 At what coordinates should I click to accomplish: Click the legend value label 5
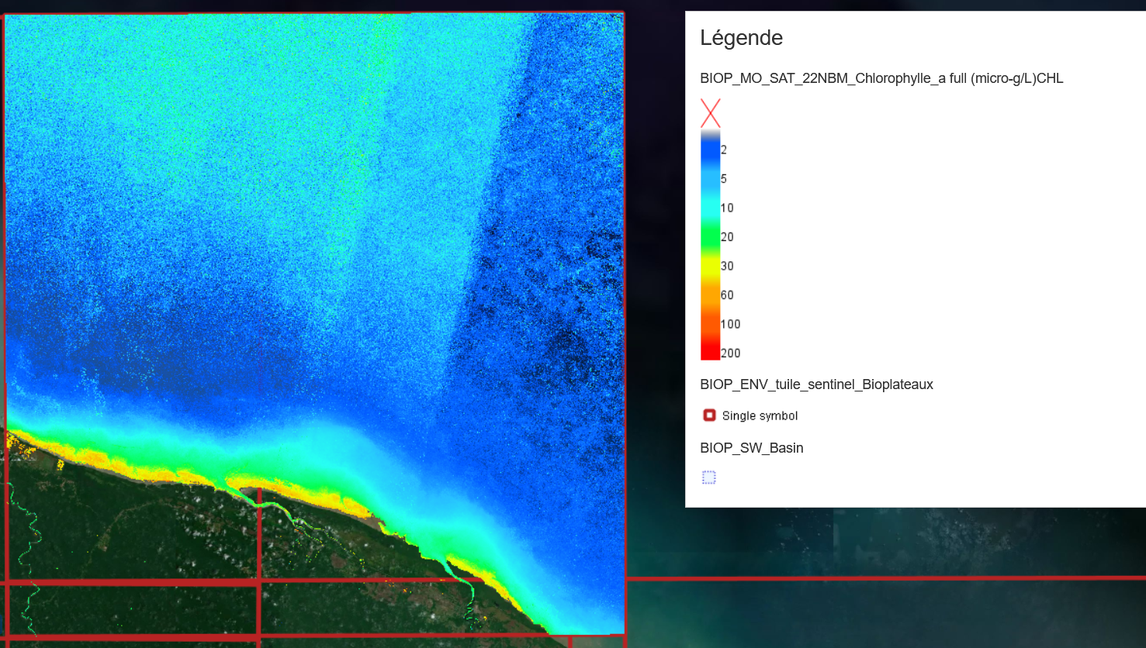(724, 179)
